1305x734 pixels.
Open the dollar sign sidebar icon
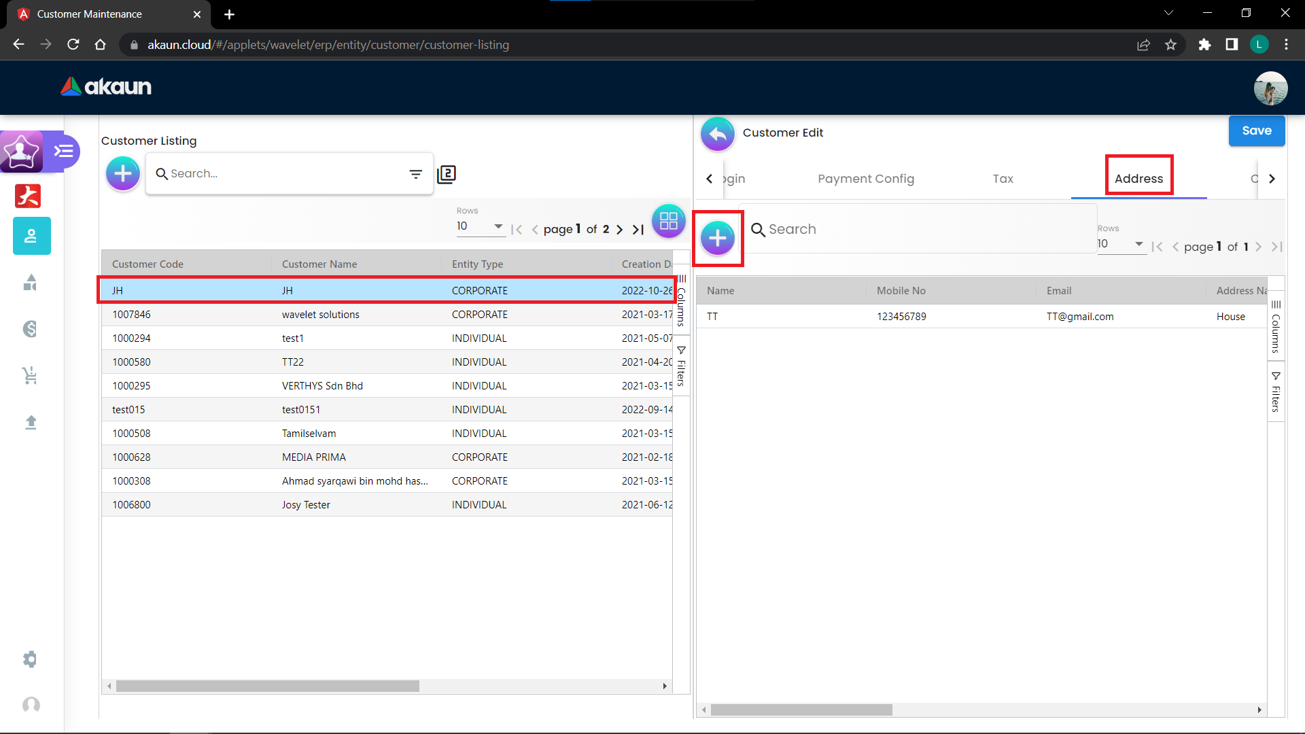tap(31, 329)
